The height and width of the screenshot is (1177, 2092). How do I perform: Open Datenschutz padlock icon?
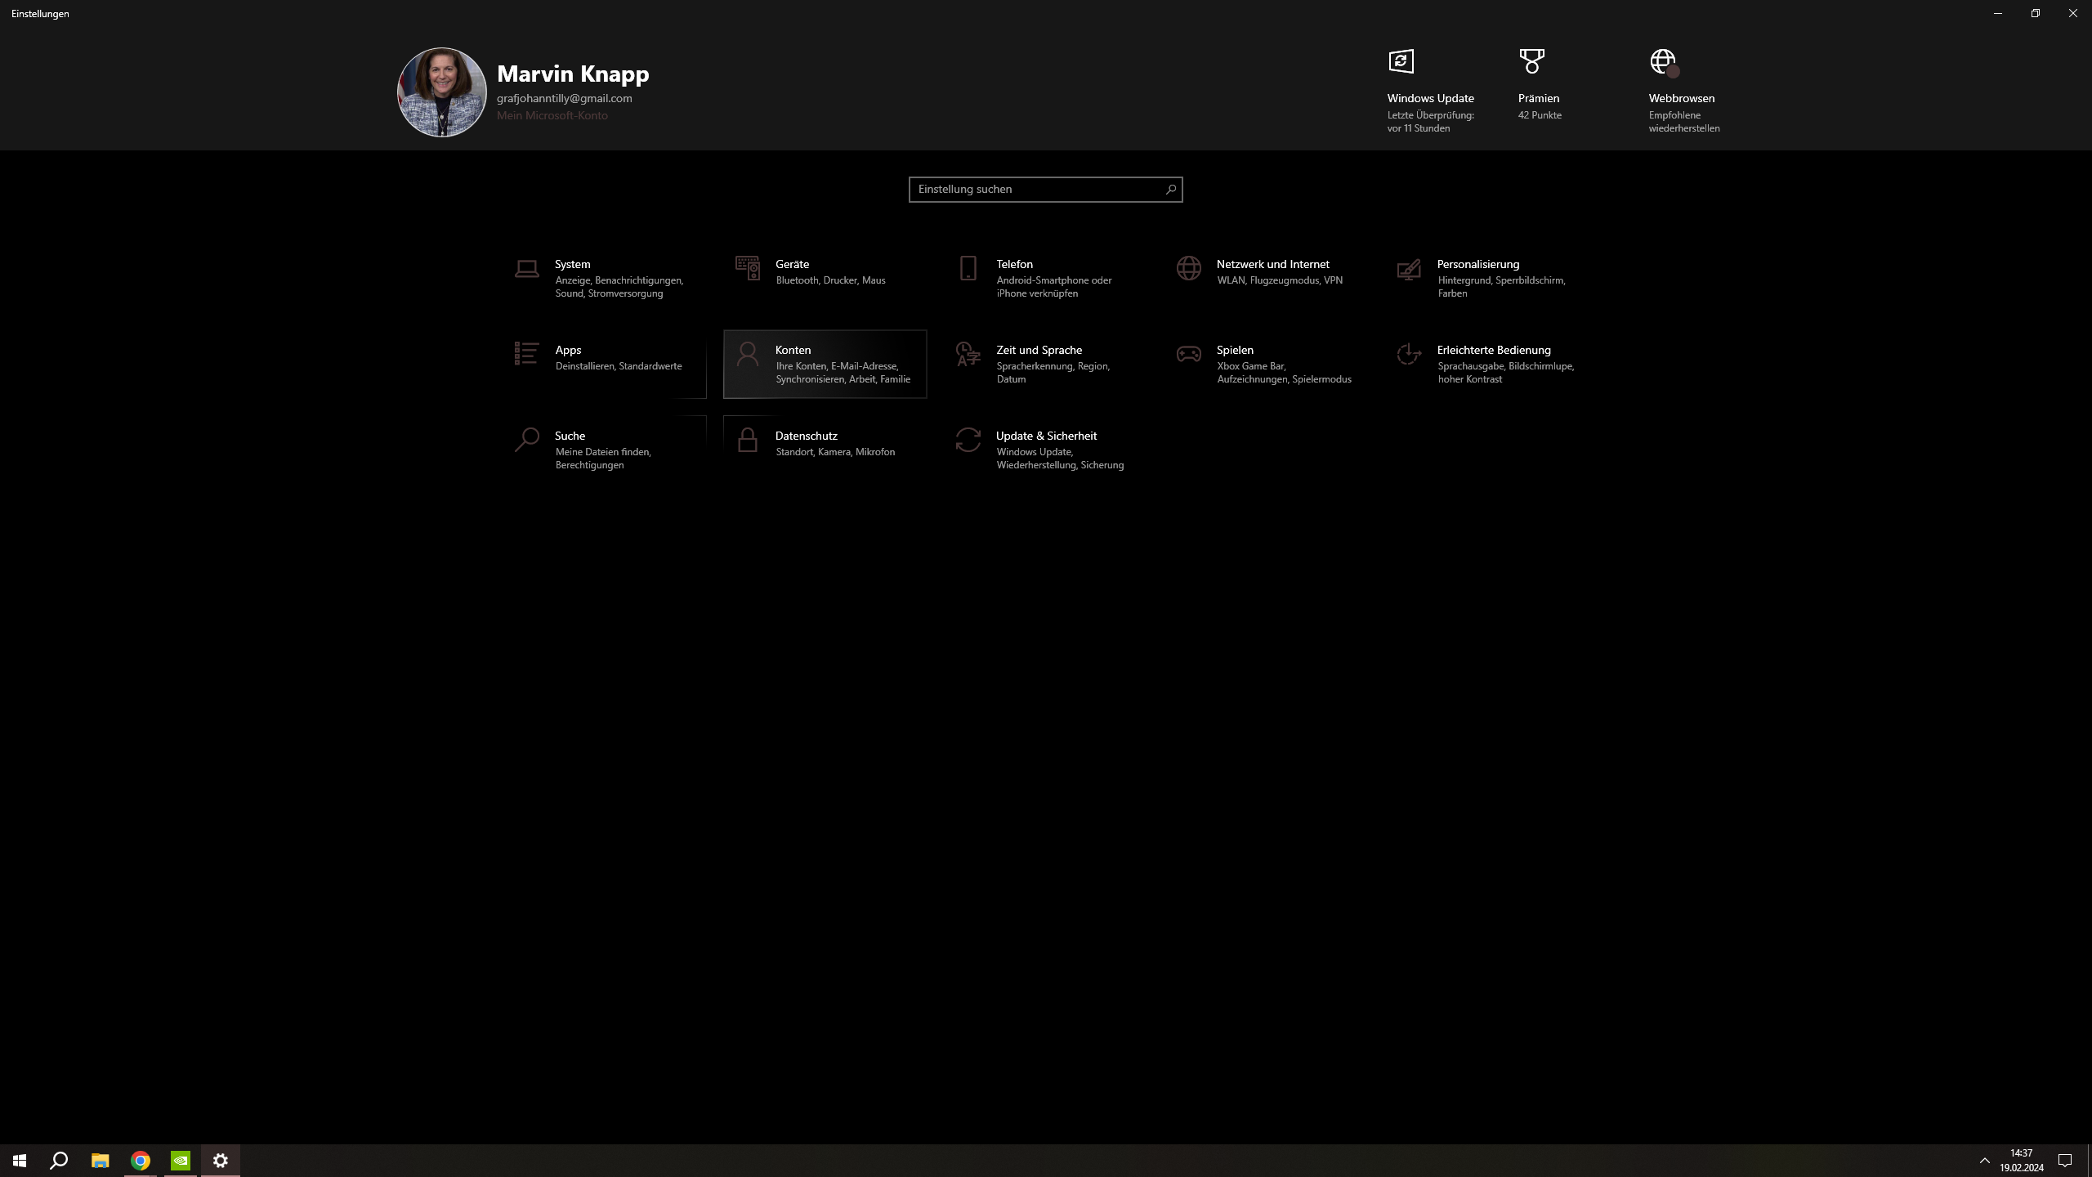[x=747, y=440]
